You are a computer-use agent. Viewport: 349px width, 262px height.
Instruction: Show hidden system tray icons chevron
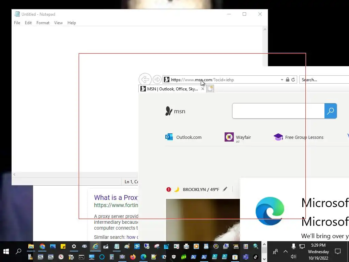tap(286, 251)
